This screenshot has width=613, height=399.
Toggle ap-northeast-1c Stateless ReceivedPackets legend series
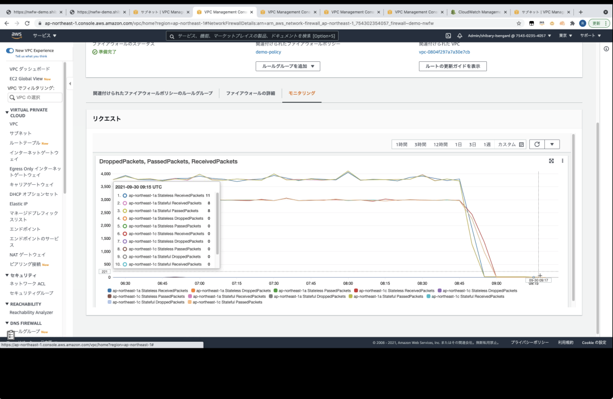click(x=394, y=290)
